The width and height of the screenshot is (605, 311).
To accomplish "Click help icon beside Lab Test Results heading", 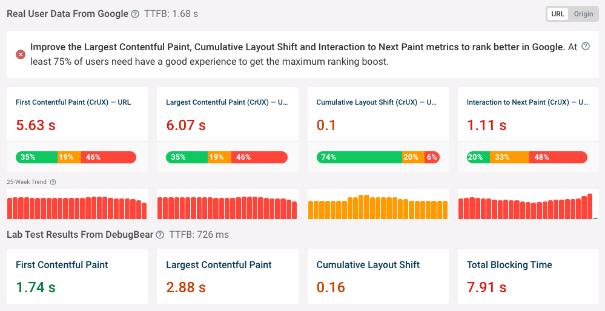I will point(160,235).
